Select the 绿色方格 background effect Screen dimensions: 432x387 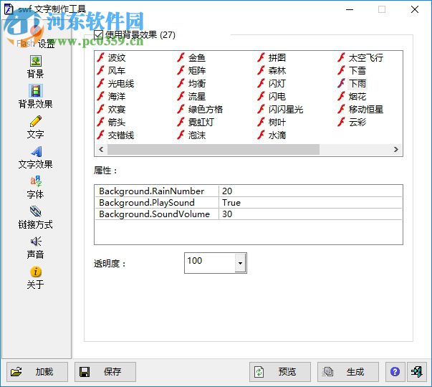[x=201, y=110]
